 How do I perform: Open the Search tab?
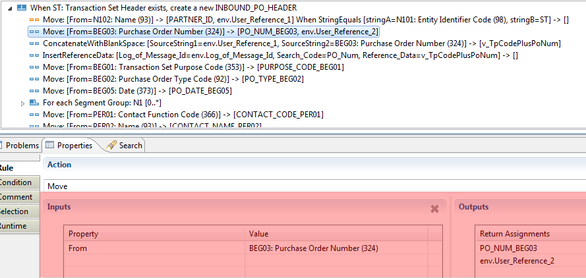[x=125, y=146]
